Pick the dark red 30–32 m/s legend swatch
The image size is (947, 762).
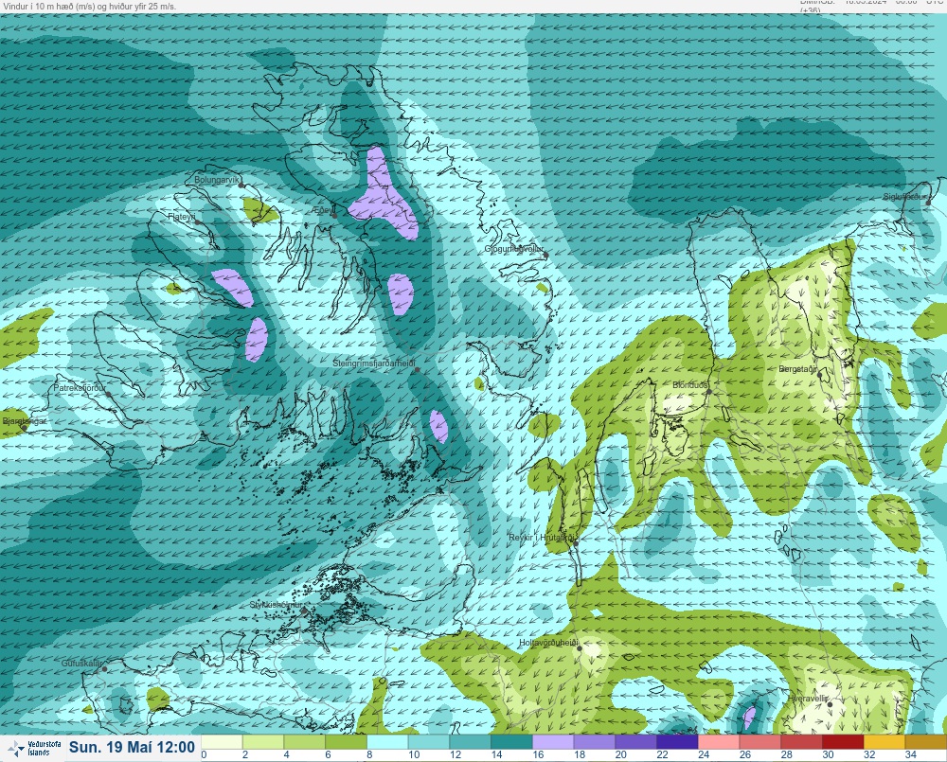tap(843, 741)
